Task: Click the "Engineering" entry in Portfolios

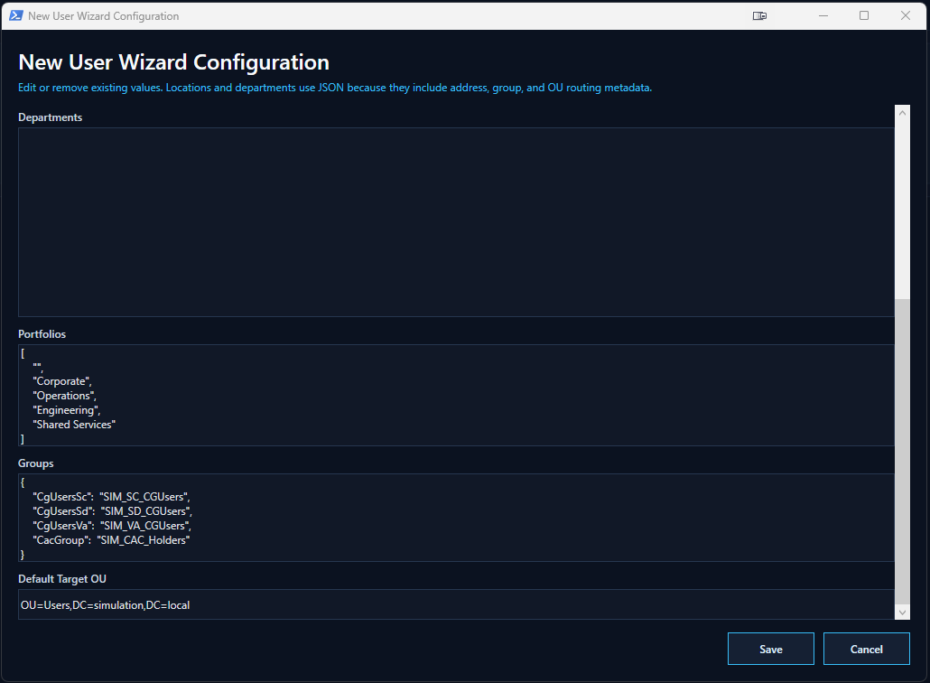Action: [67, 410]
